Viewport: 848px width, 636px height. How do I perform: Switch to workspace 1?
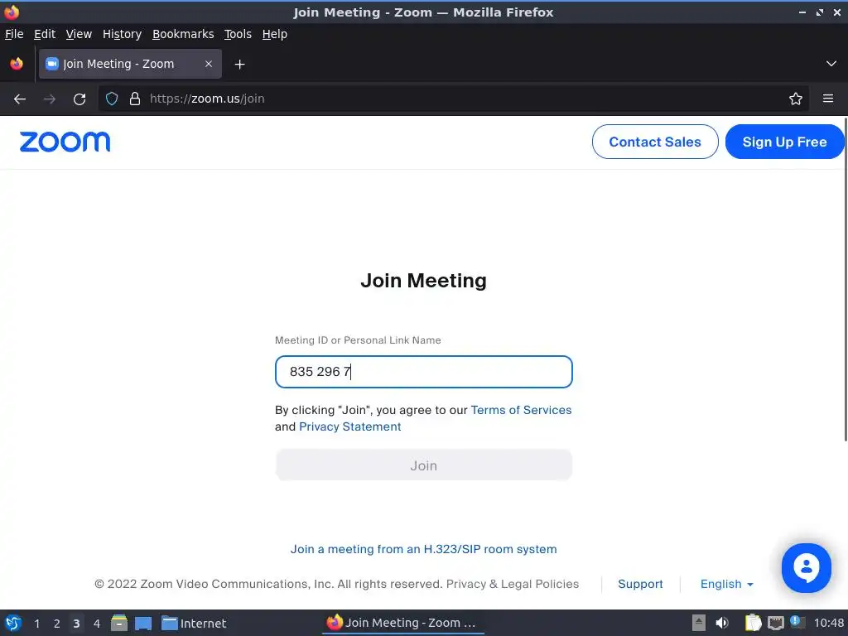click(36, 624)
